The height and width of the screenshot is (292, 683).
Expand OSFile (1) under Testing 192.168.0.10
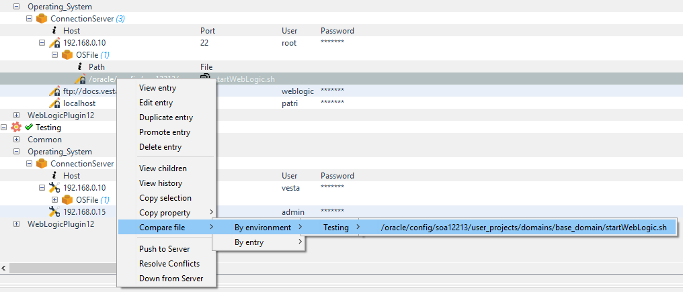(x=55, y=200)
